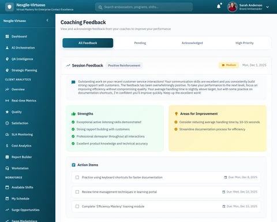Click the calendar icon beside Dec 15 due date
The width and height of the screenshot is (277, 222).
[224, 206]
